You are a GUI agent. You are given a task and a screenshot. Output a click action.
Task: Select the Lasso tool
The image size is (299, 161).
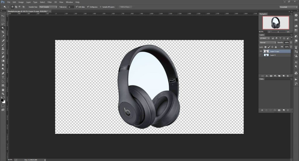click(3, 24)
